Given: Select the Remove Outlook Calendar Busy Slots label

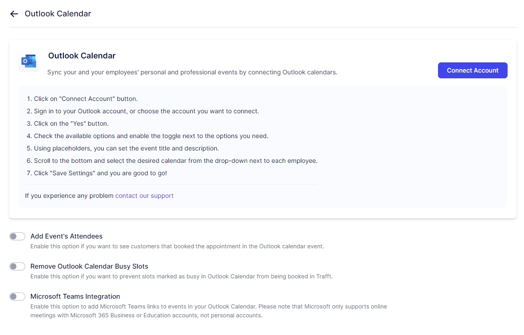Looking at the screenshot, I should click(89, 266).
